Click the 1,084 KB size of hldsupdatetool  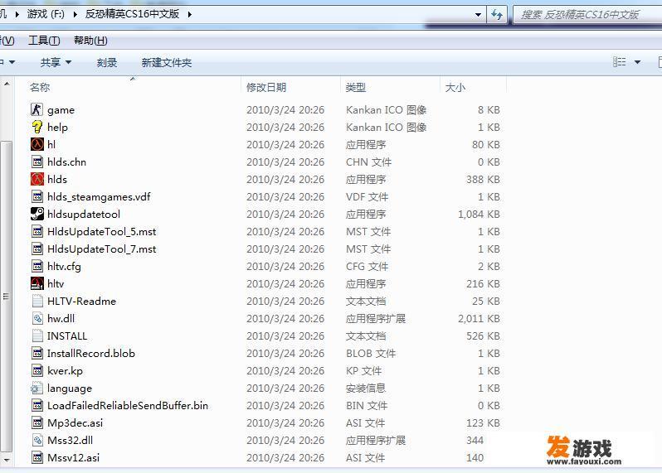(x=479, y=215)
